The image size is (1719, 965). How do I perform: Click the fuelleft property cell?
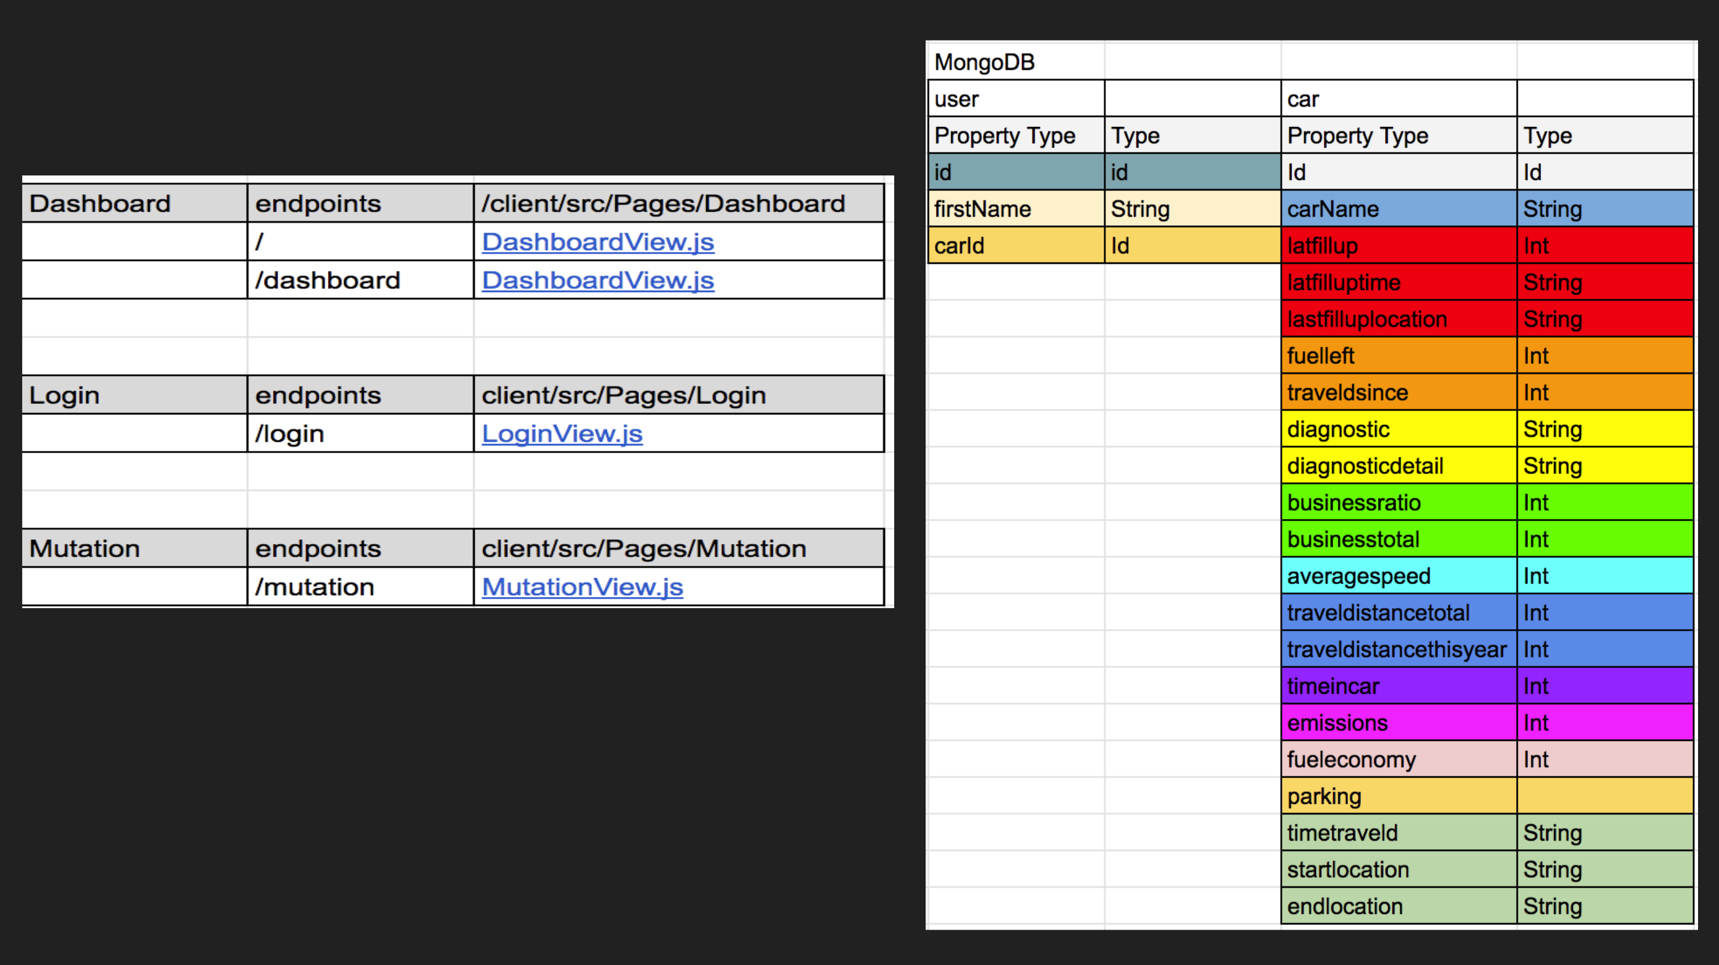point(1399,355)
